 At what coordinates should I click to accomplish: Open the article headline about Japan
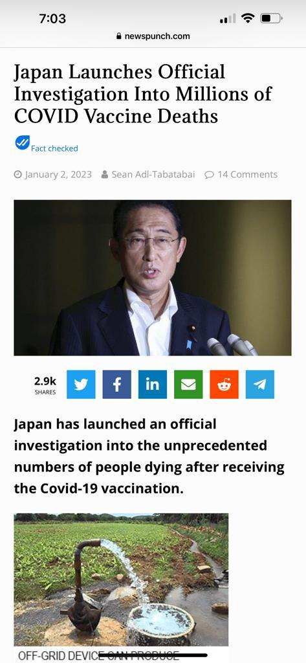tap(142, 94)
